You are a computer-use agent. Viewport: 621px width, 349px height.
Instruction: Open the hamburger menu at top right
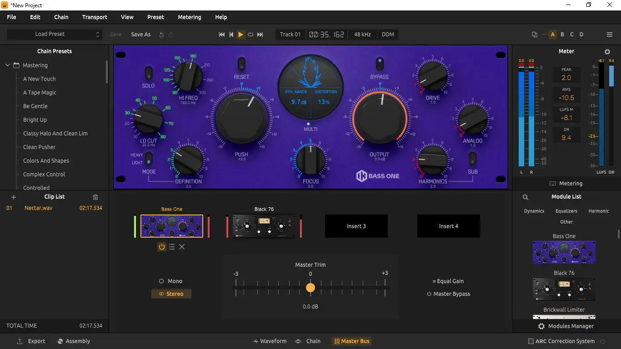[610, 35]
